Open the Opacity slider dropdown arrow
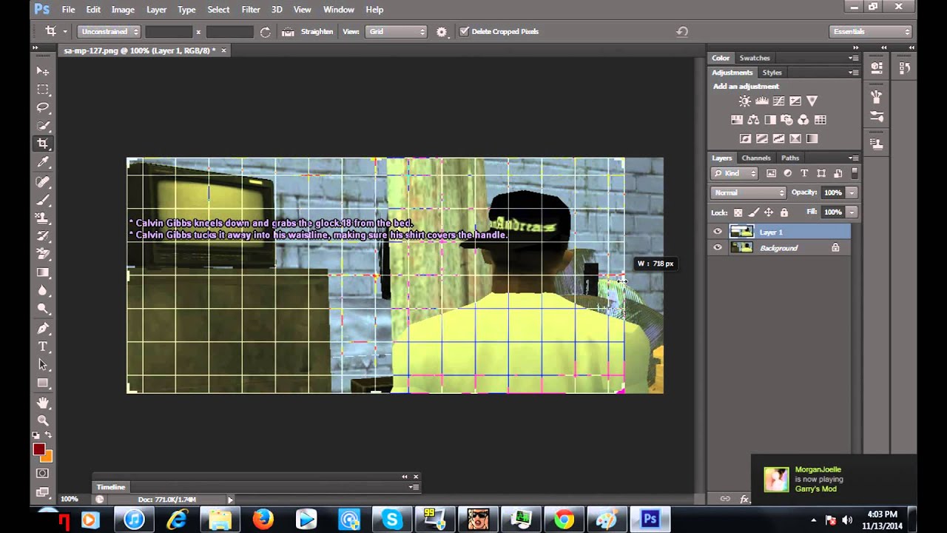The width and height of the screenshot is (947, 533). pos(852,192)
